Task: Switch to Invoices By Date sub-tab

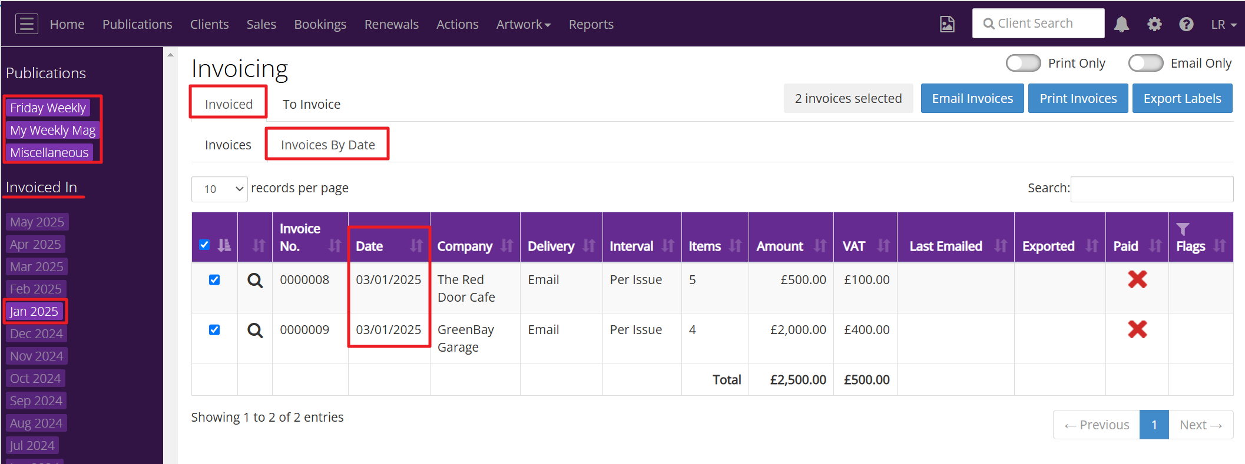Action: (x=328, y=145)
